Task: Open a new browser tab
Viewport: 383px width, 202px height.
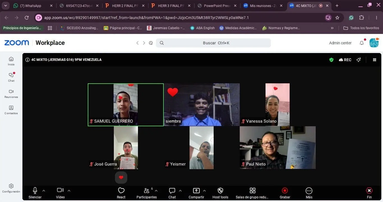Action: coord(337,6)
